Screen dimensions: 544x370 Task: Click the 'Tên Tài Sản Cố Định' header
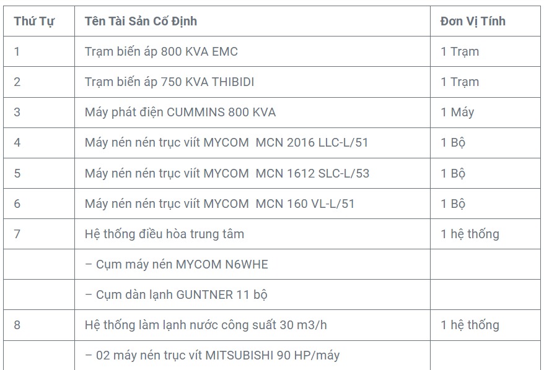(141, 21)
